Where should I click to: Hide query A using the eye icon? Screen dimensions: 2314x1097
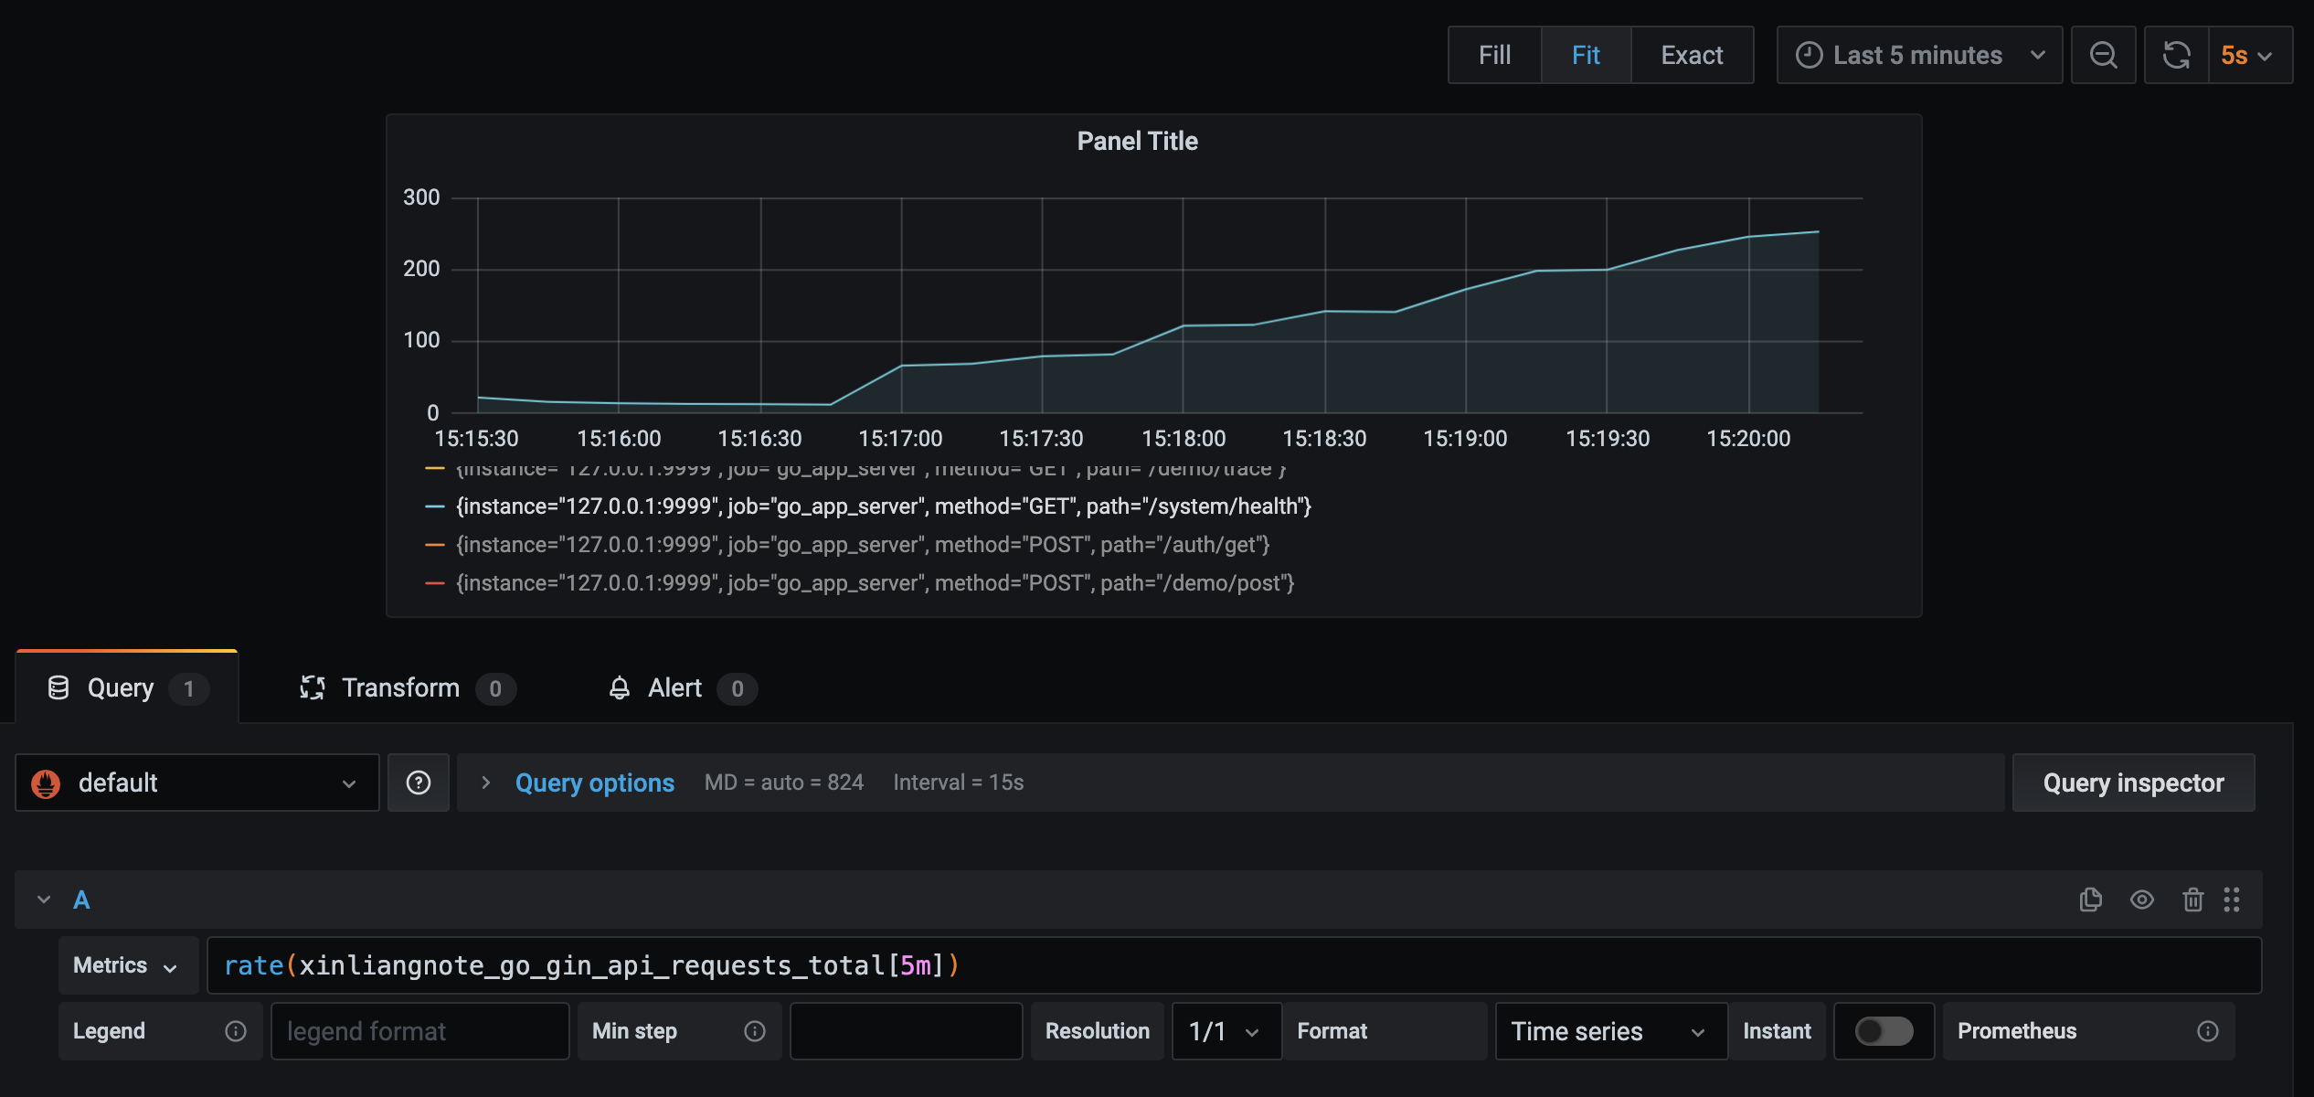click(x=2141, y=900)
